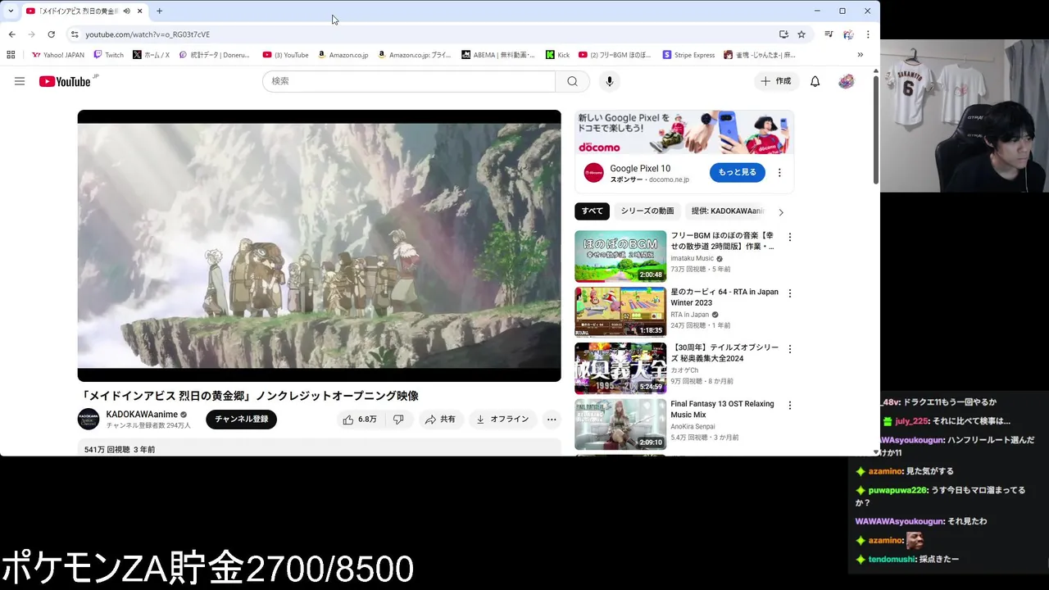
Task: Open Chrome profile avatar in toolbar
Action: coord(848,34)
